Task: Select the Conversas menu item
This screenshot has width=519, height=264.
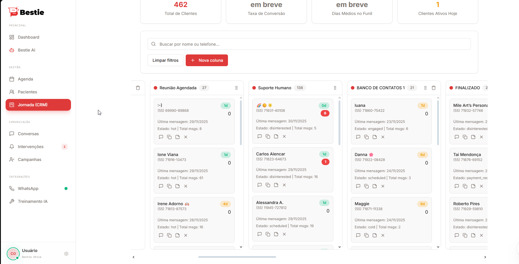Action: [28, 134]
